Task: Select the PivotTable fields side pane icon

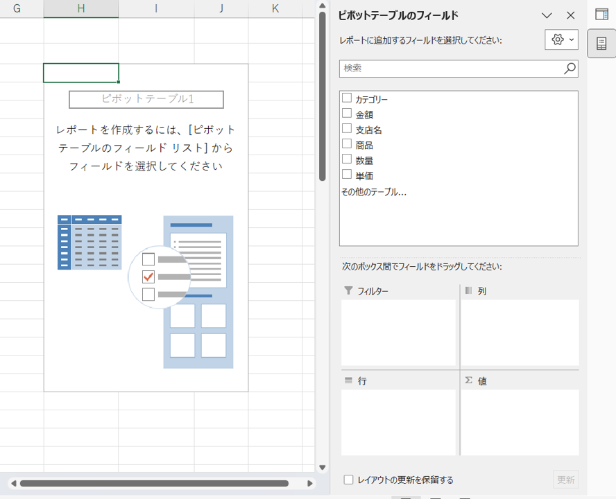Action: [x=601, y=44]
